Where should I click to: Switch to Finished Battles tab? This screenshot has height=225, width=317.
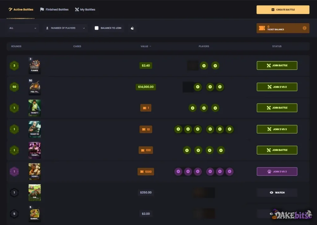tap(54, 10)
